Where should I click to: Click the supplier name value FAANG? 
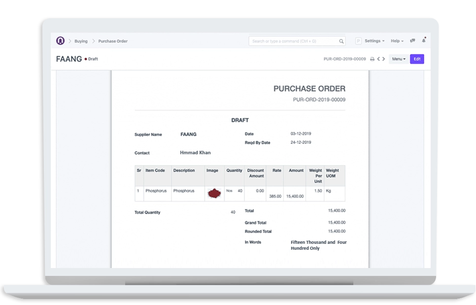pos(189,134)
